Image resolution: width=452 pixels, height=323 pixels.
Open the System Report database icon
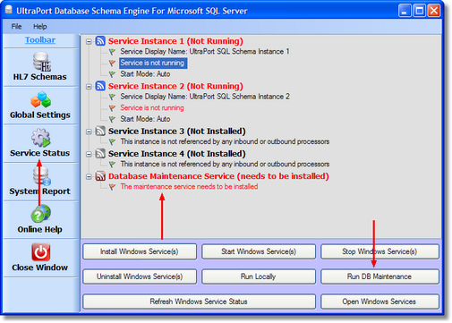[41, 176]
